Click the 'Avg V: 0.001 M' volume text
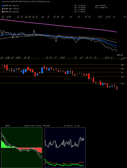 coord(100,6)
